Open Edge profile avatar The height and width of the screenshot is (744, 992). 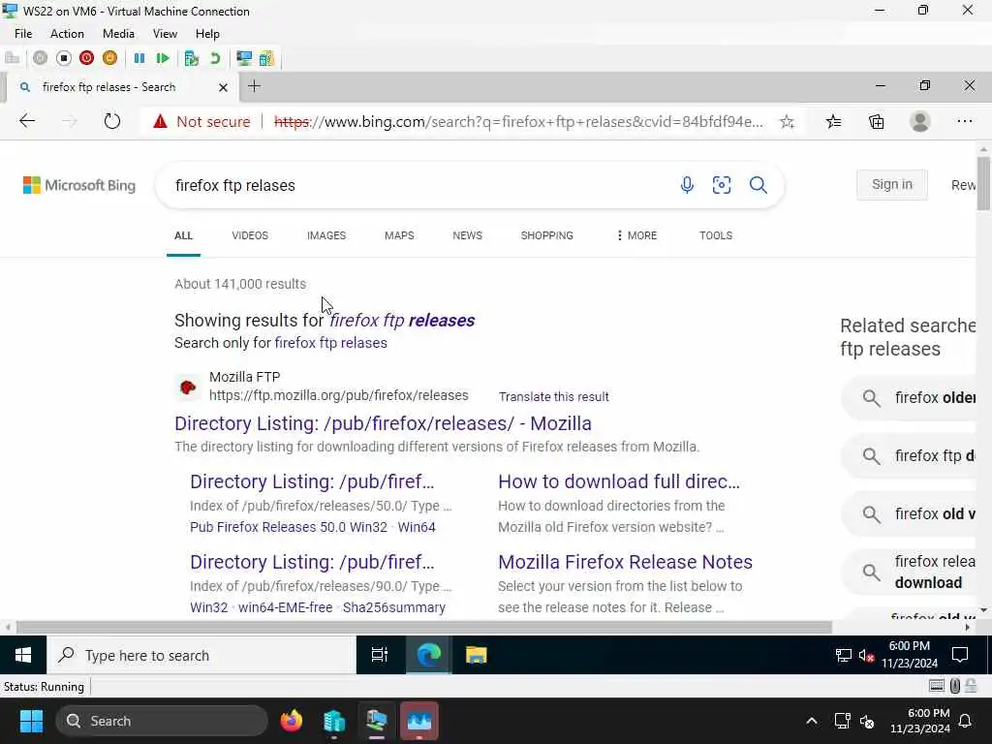tap(920, 121)
